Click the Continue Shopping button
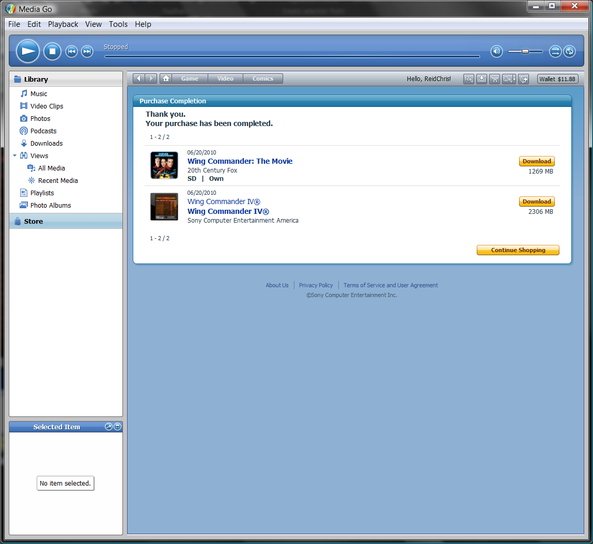Image resolution: width=593 pixels, height=544 pixels. coord(518,250)
